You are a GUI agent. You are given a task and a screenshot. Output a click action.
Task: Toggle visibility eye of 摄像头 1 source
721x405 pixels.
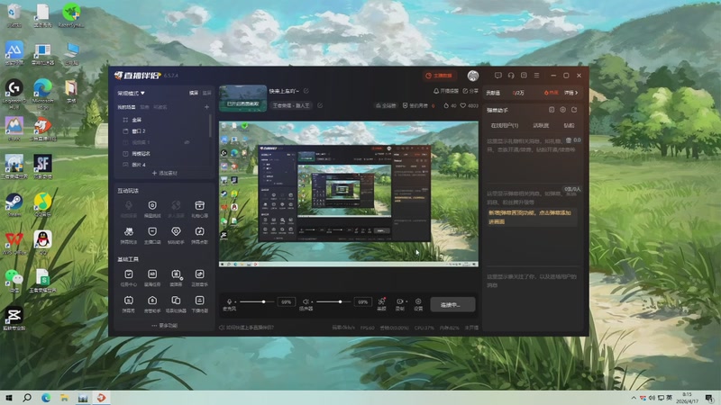pyautogui.click(x=187, y=142)
